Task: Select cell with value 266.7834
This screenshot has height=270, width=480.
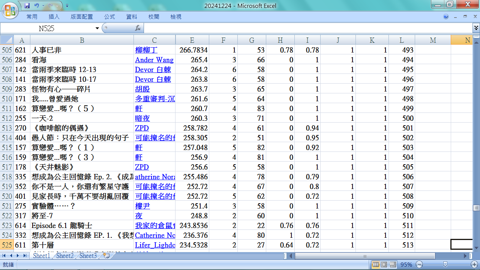Action: (x=192, y=50)
